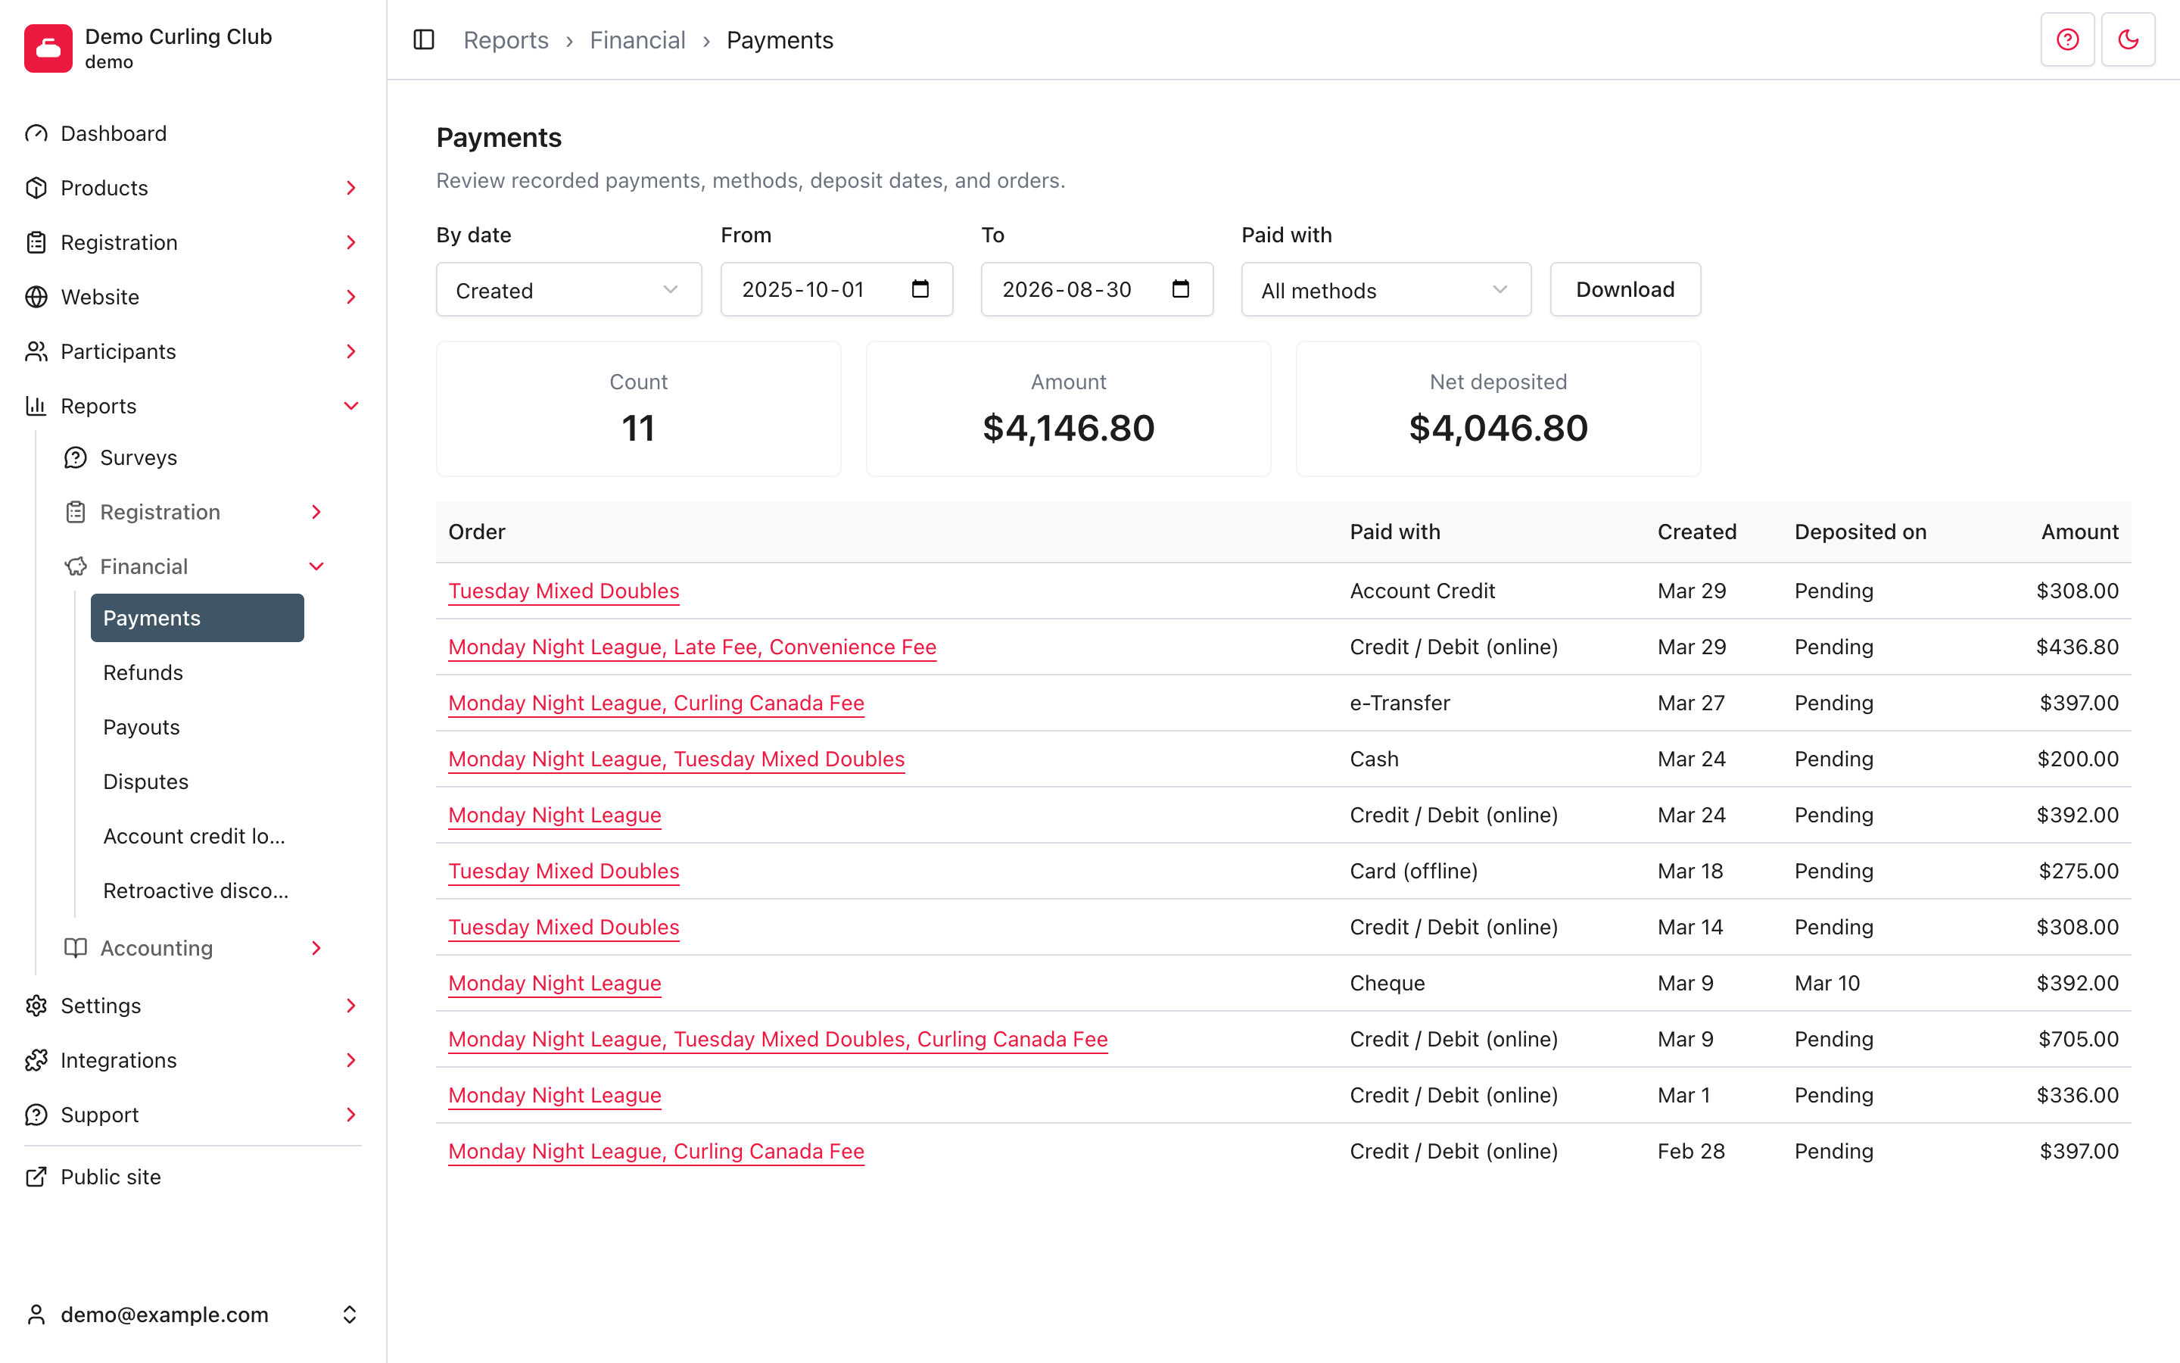2180x1363 pixels.
Task: Click the Website globe icon
Action: (x=36, y=298)
